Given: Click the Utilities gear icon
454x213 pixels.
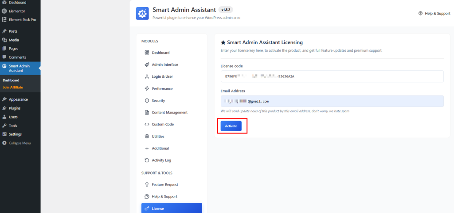Looking at the screenshot, I should [x=147, y=136].
